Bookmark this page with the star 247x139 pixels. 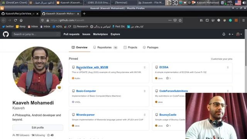click(180, 20)
